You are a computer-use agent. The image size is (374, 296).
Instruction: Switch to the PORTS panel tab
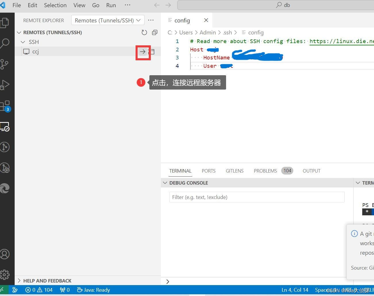click(209, 171)
